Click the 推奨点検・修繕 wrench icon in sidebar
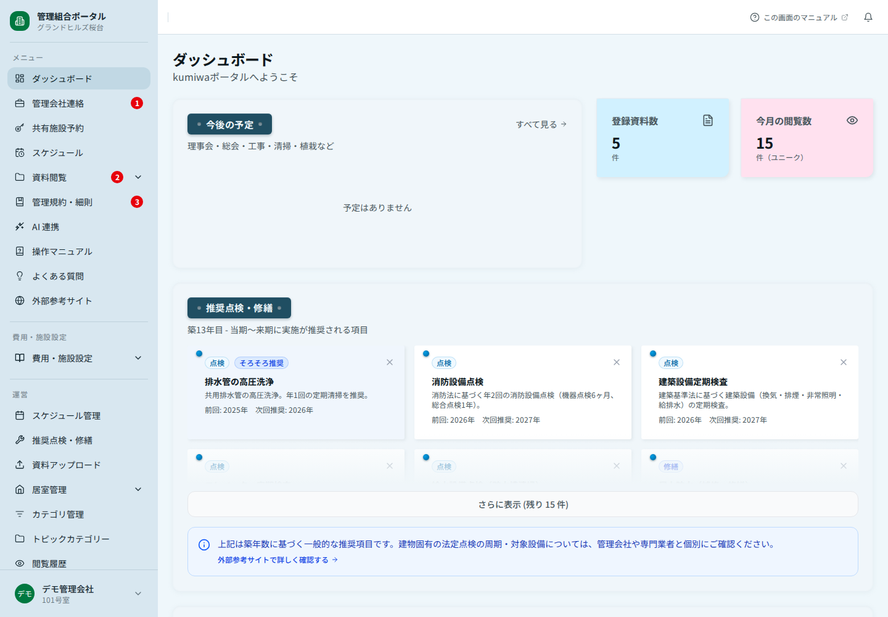The height and width of the screenshot is (617, 888). 20,440
